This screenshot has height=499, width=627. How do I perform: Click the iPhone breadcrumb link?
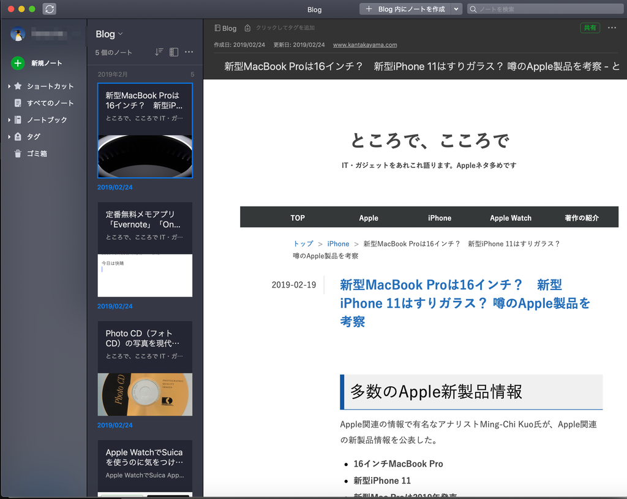click(338, 243)
